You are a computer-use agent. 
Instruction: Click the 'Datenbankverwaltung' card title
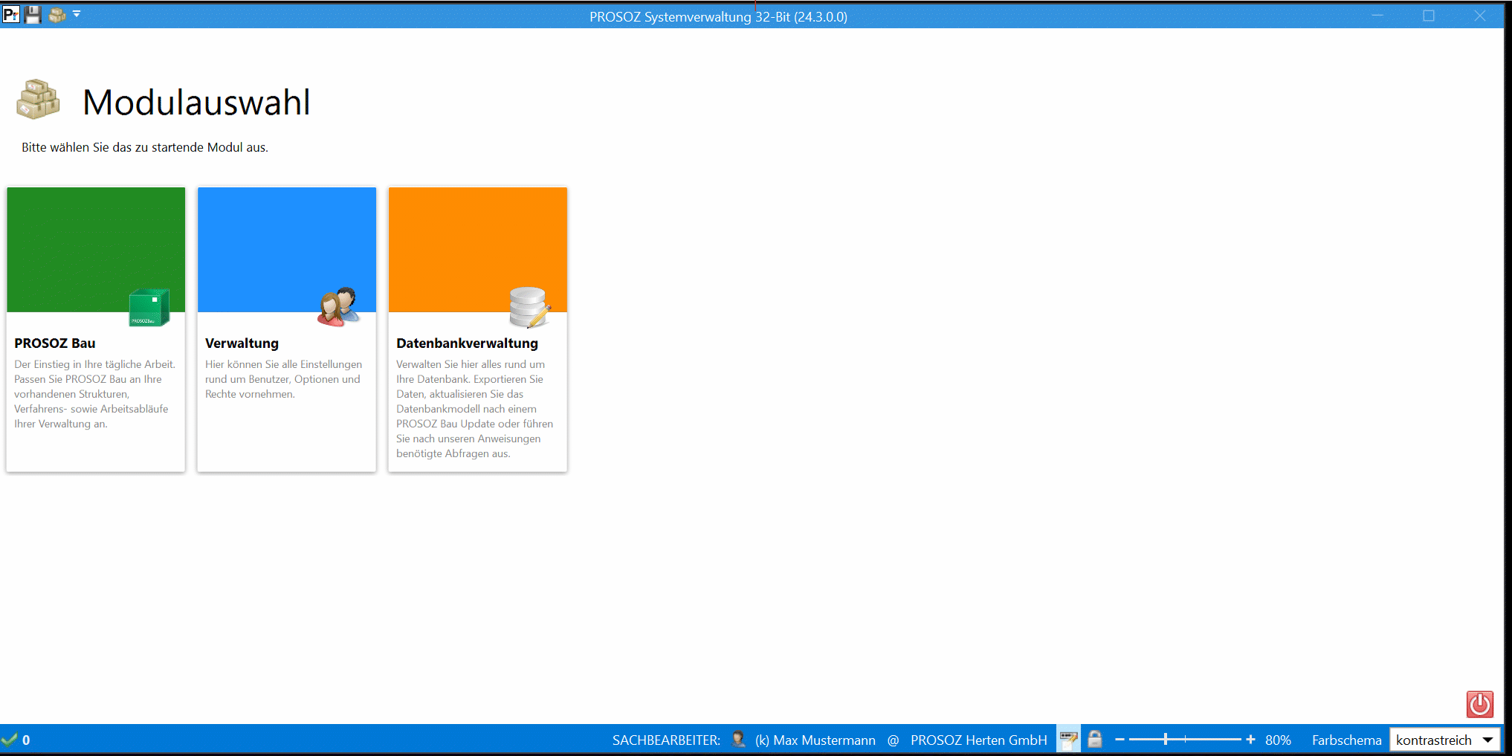pos(467,343)
